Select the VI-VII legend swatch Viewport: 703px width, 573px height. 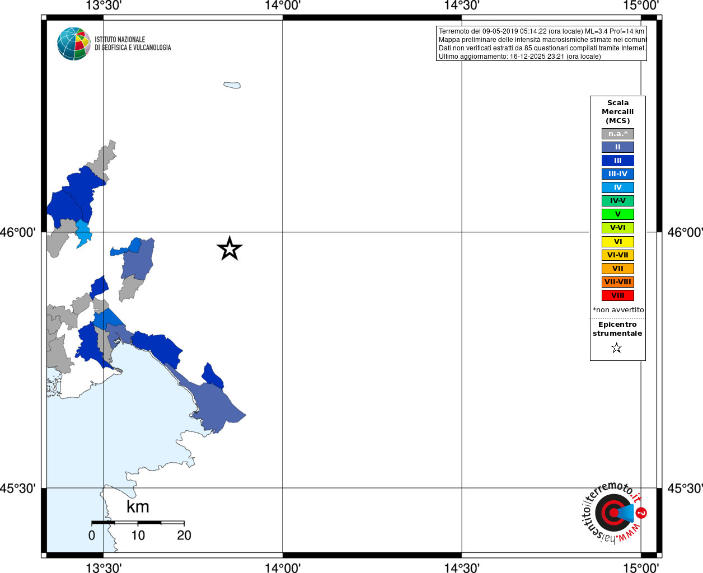click(x=618, y=255)
